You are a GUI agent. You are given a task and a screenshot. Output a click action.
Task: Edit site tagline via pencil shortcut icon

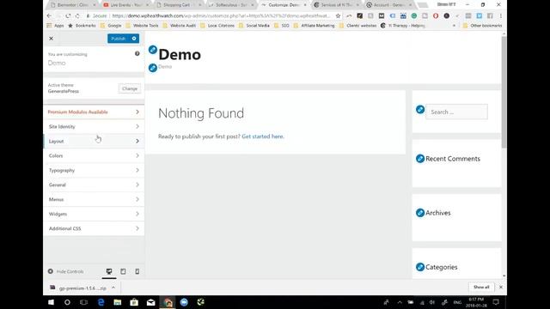[153, 68]
